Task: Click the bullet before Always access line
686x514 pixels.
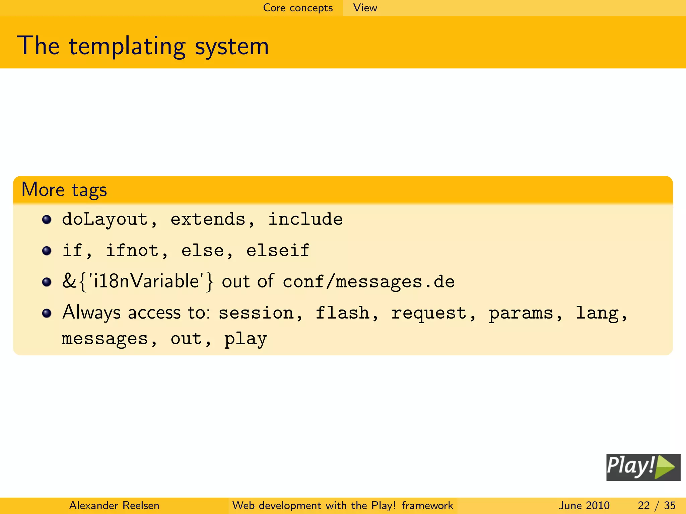Action: point(47,313)
